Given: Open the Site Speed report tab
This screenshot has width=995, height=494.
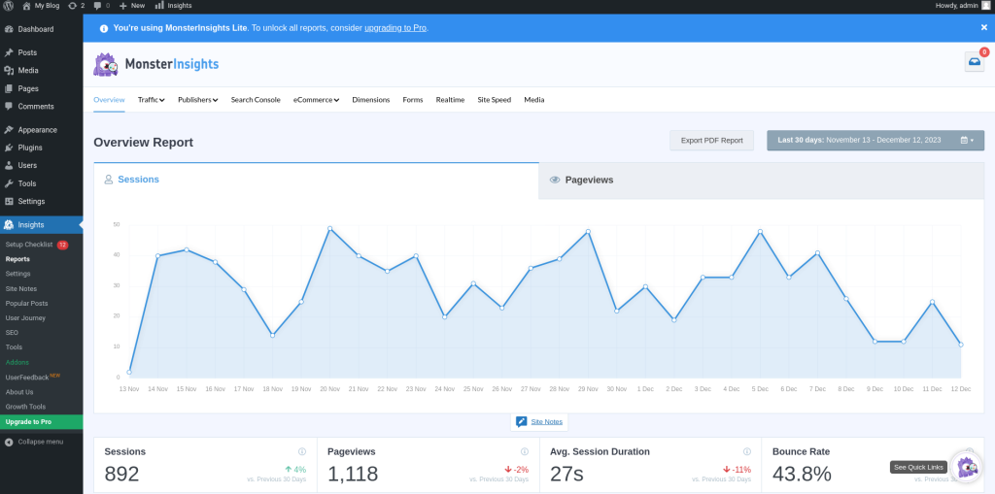Looking at the screenshot, I should click(495, 100).
